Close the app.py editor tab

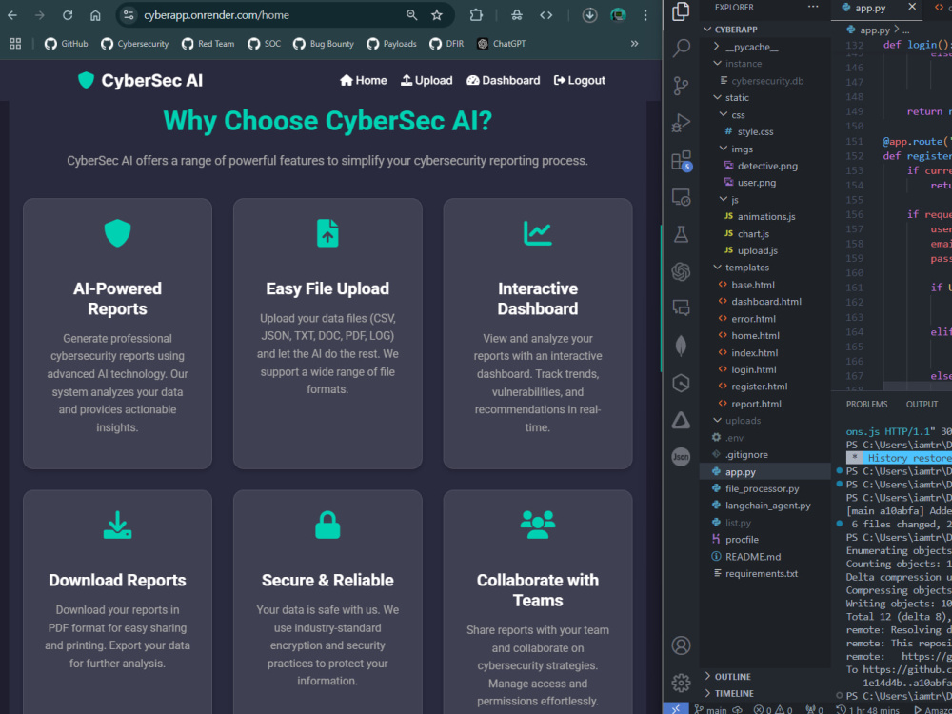[912, 7]
